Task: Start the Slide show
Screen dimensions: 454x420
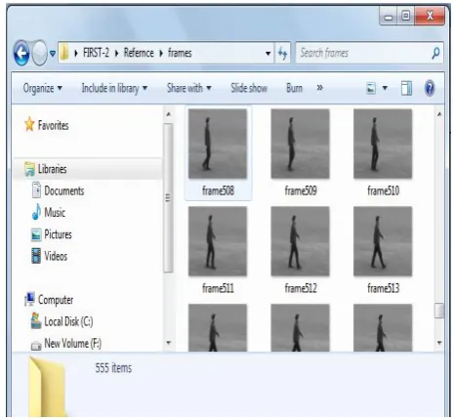Action: coord(249,88)
